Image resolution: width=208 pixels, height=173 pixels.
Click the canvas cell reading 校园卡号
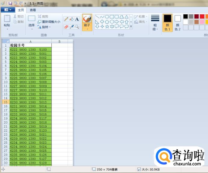click(x=31, y=45)
